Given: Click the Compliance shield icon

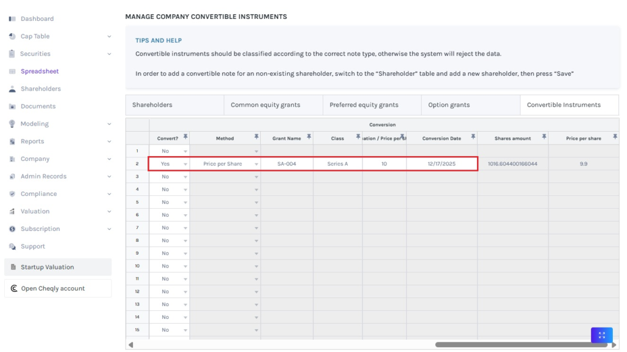Looking at the screenshot, I should pos(12,194).
